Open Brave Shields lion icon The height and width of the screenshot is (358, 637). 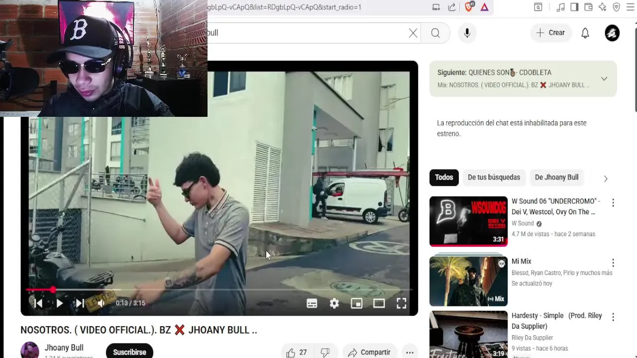point(469,7)
